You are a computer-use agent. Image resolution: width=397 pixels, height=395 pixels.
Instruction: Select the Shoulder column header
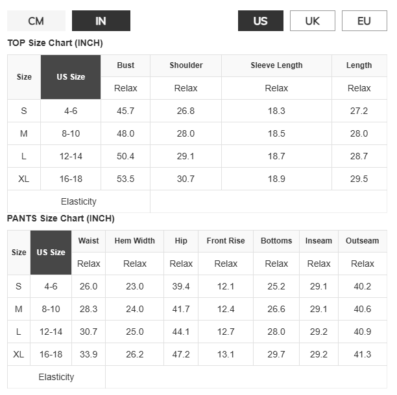point(186,65)
